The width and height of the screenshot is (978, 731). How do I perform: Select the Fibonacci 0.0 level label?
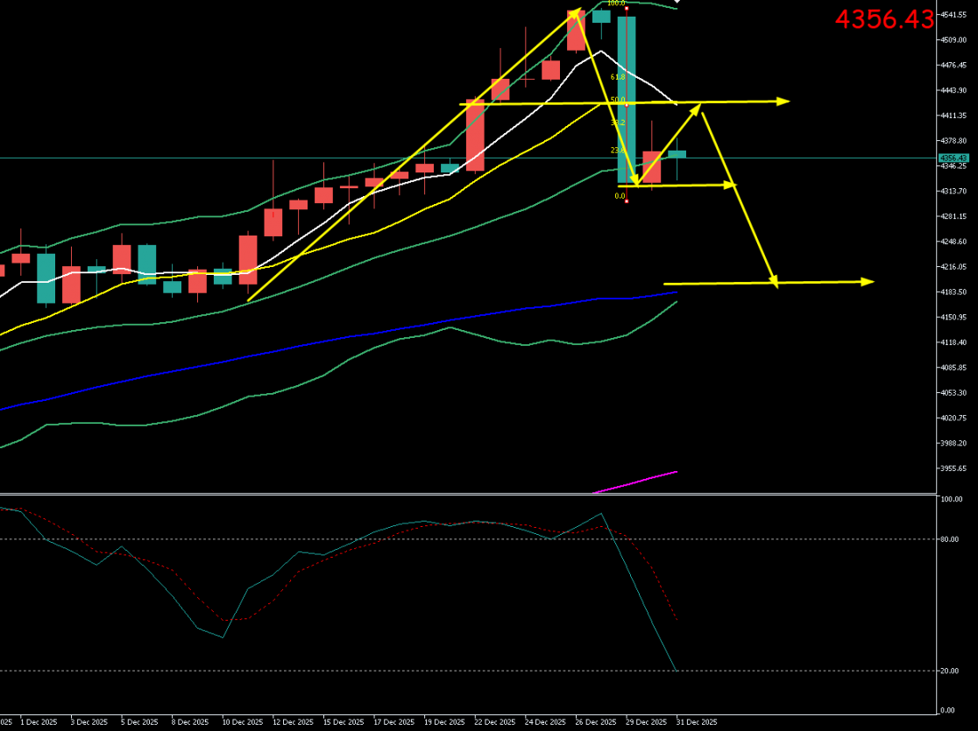point(619,196)
